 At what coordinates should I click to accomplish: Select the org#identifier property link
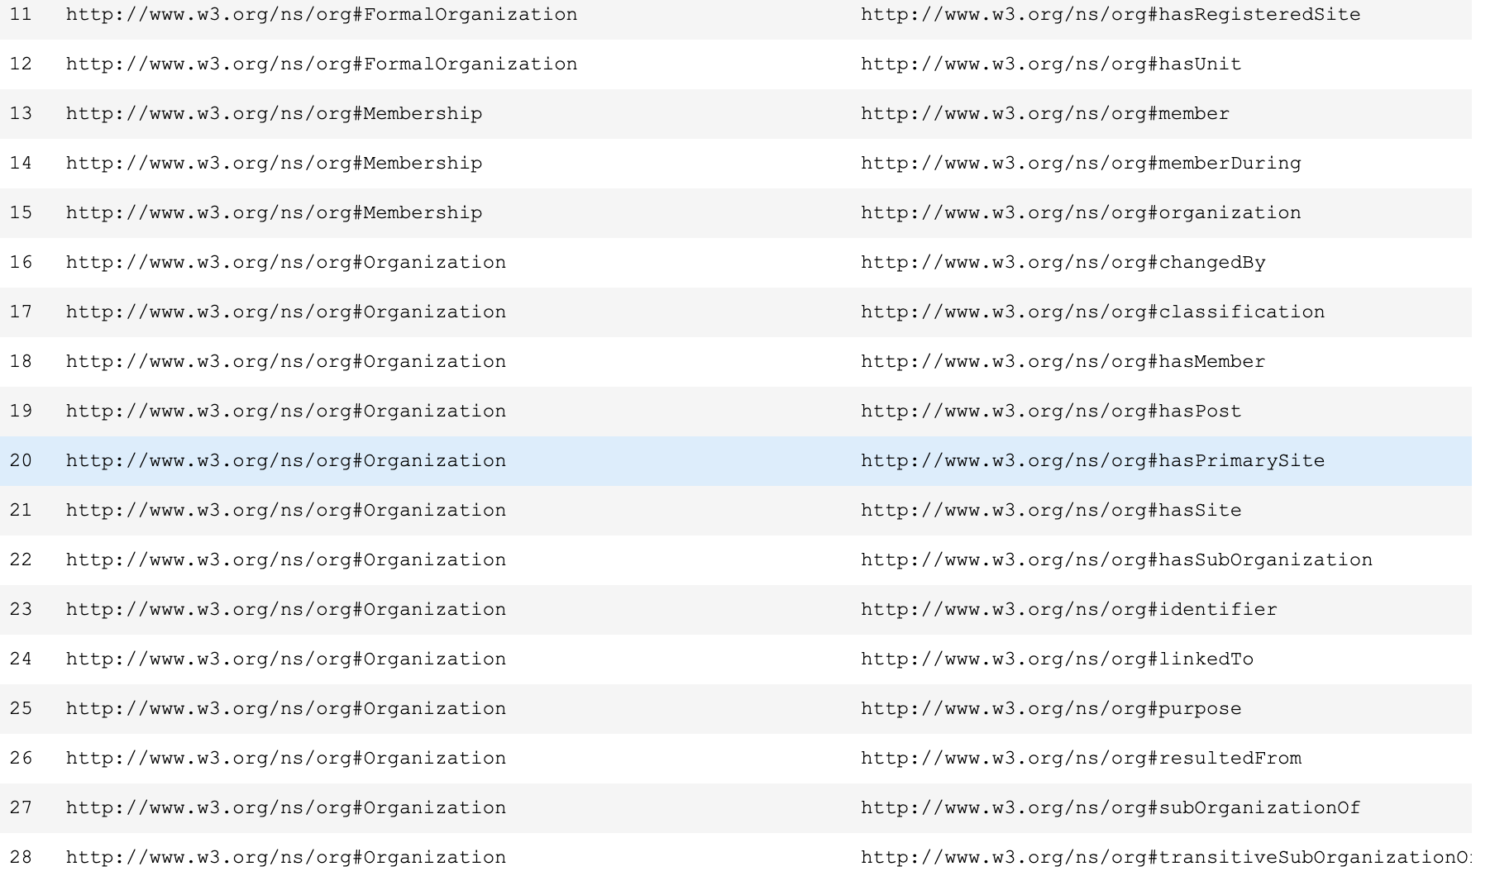[x=1068, y=610]
